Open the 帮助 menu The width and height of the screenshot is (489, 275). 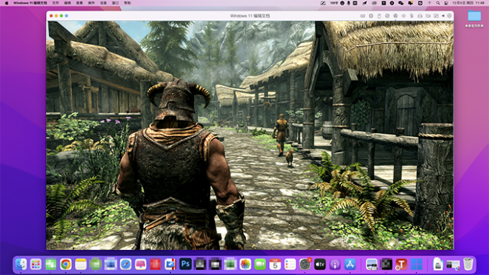tap(127, 3)
